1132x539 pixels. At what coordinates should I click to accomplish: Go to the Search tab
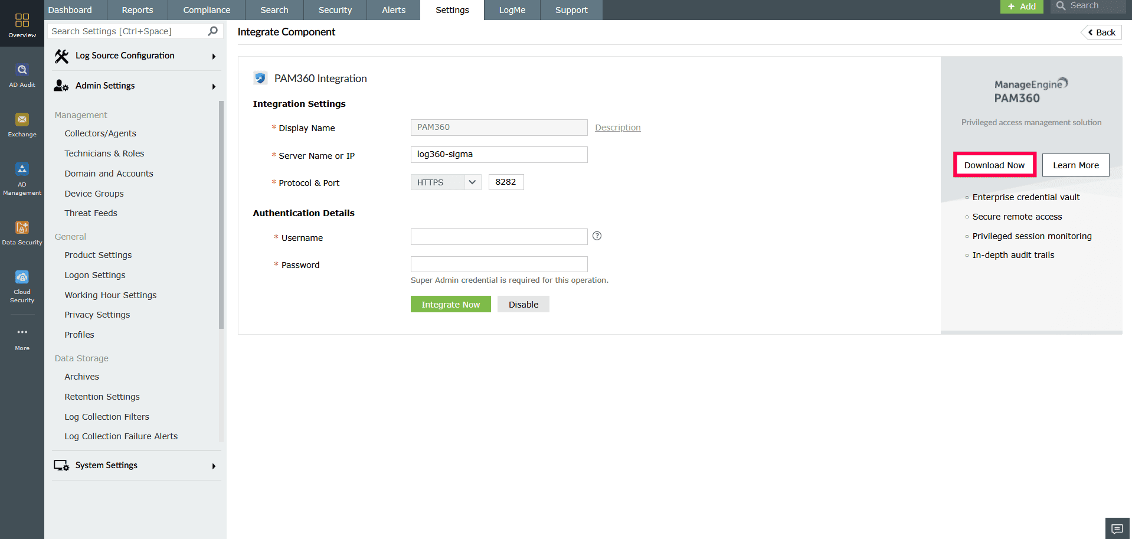coord(274,10)
